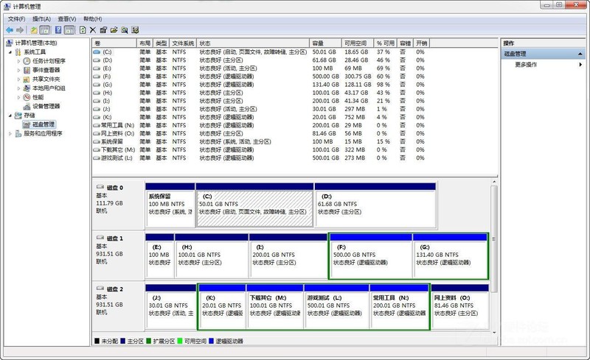
Task: Click the Up one level folder icon
Action: [34, 30]
